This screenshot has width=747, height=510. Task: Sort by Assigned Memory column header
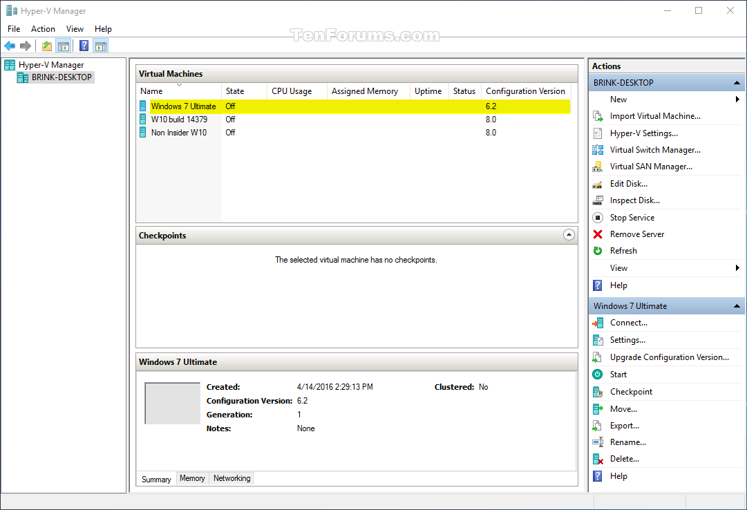coord(369,91)
